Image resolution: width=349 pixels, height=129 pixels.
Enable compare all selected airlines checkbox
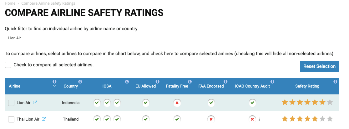pyautogui.click(x=8, y=65)
